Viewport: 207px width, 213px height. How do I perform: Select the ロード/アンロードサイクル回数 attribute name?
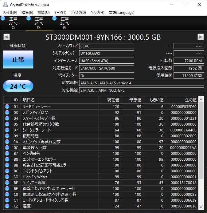tap(45, 200)
